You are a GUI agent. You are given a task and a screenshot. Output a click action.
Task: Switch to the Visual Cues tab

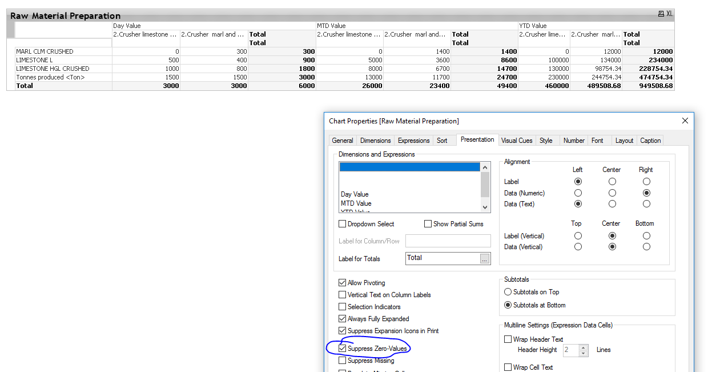click(517, 141)
